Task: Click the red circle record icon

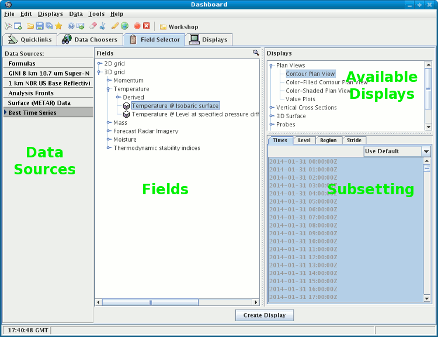Action: click(137, 26)
